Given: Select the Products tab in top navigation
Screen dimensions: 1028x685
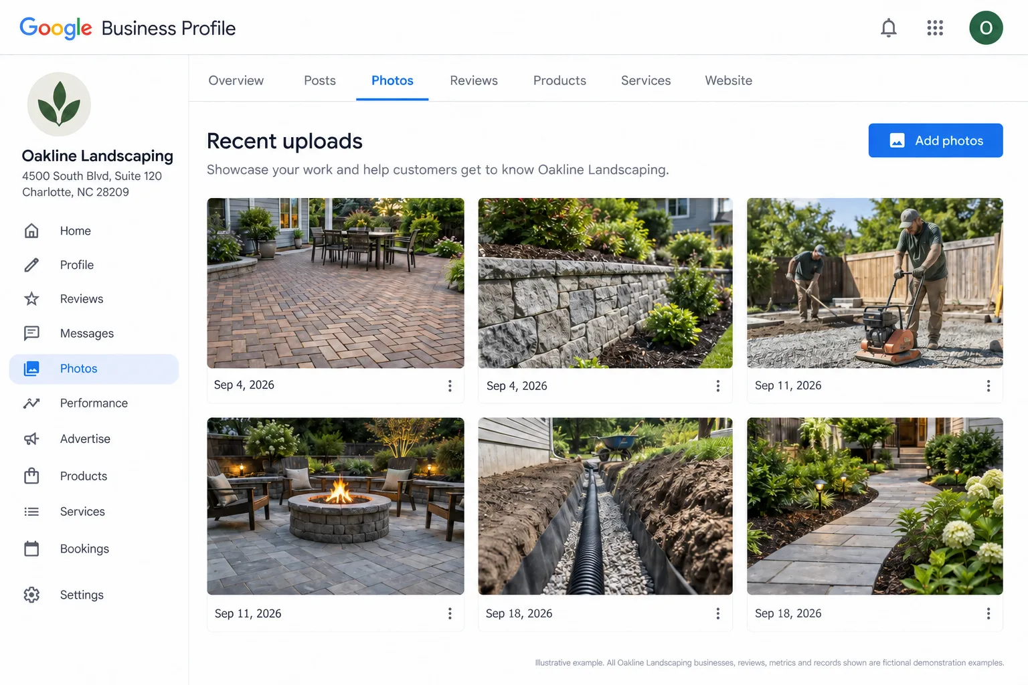Looking at the screenshot, I should (x=560, y=80).
